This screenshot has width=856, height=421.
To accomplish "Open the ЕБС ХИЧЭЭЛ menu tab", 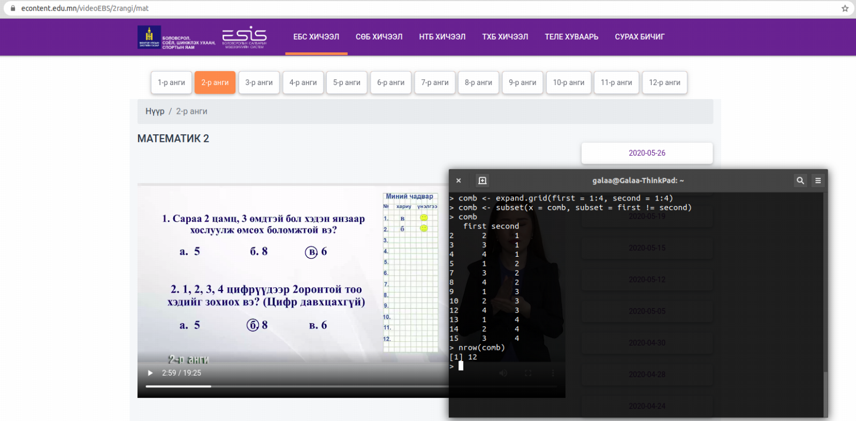I will coord(316,37).
